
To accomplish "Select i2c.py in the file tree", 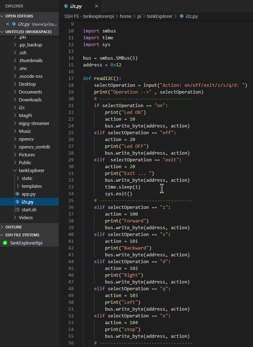I will [29, 202].
